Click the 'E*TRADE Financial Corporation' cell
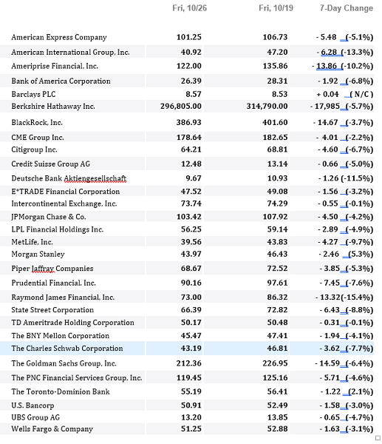Screen dimensions: 382x444 [66, 192]
